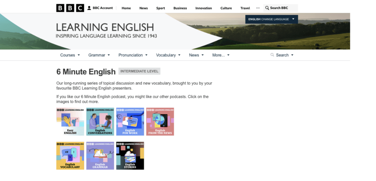The image size is (376, 181).
Task: Show more BBC sections via ellipsis
Action: (258, 8)
